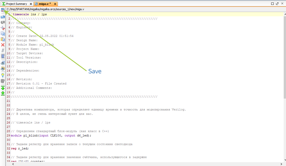The height and width of the screenshot is (166, 286).
Task: Select the miga.v editor tab
Action: 45,4
